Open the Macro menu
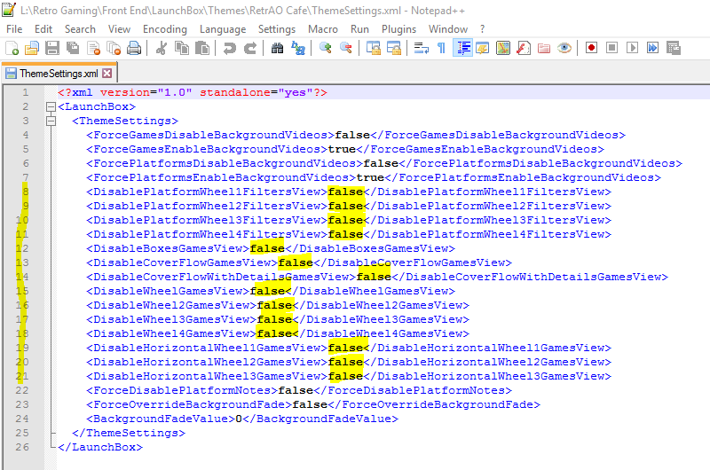This screenshot has width=710, height=470. [323, 29]
